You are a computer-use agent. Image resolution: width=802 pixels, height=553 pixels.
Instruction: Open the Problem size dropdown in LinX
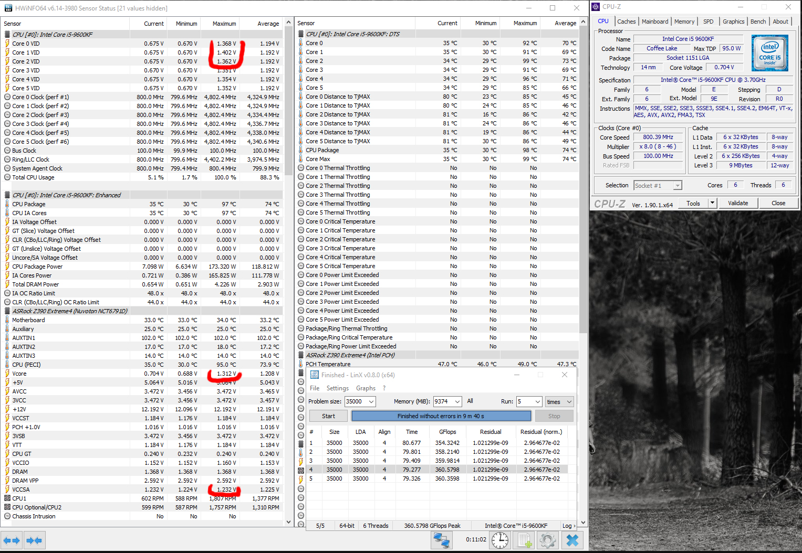pyautogui.click(x=371, y=401)
